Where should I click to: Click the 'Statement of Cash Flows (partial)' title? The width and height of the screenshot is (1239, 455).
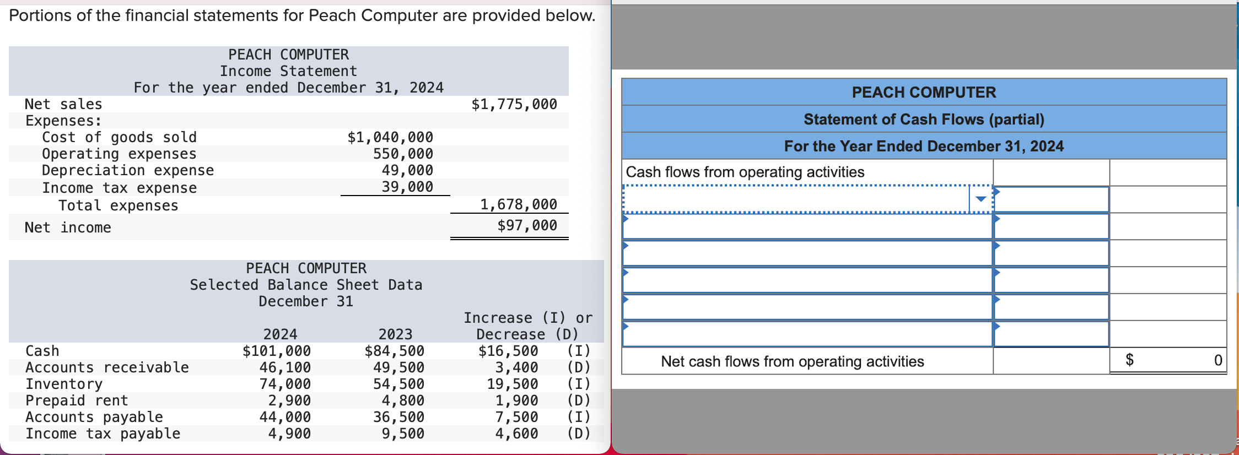[924, 119]
